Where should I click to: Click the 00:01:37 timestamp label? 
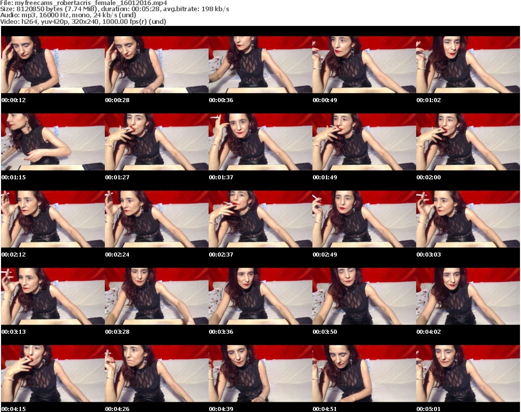coord(221,177)
